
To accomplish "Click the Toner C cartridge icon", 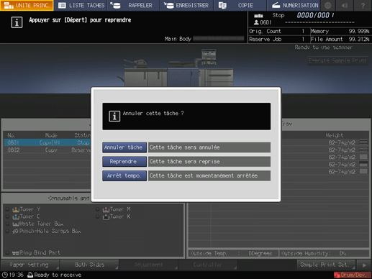I will pyautogui.click(x=16, y=216).
